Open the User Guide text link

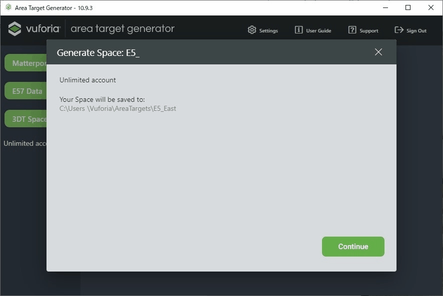click(318, 31)
